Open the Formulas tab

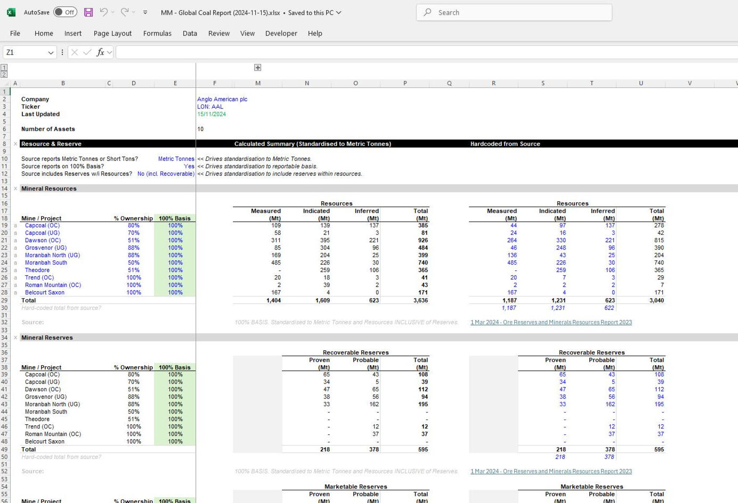click(157, 33)
